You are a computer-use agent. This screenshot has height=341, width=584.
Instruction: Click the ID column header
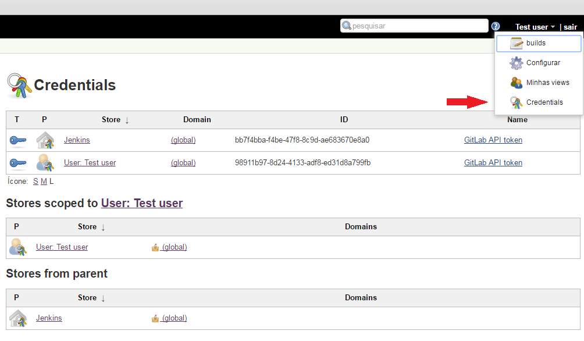click(x=344, y=120)
